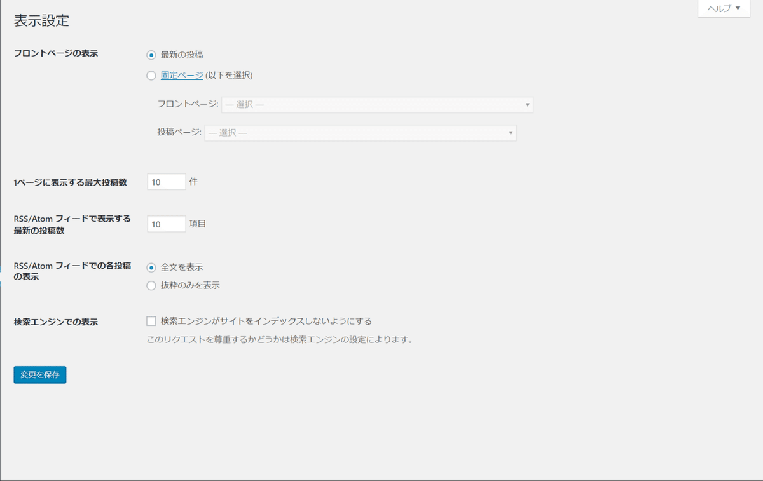Viewport: 763px width, 481px height.
Task: Tick the 検索エンジンがサイトをインデックスしないようにする checkbox
Action: coord(151,321)
